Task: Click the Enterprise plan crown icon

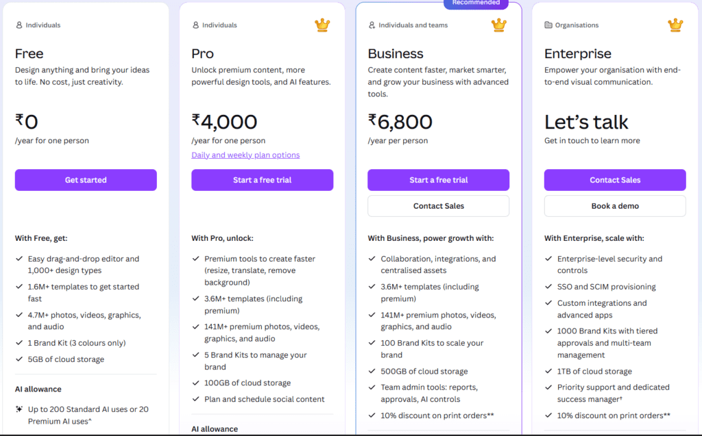Action: pos(675,25)
